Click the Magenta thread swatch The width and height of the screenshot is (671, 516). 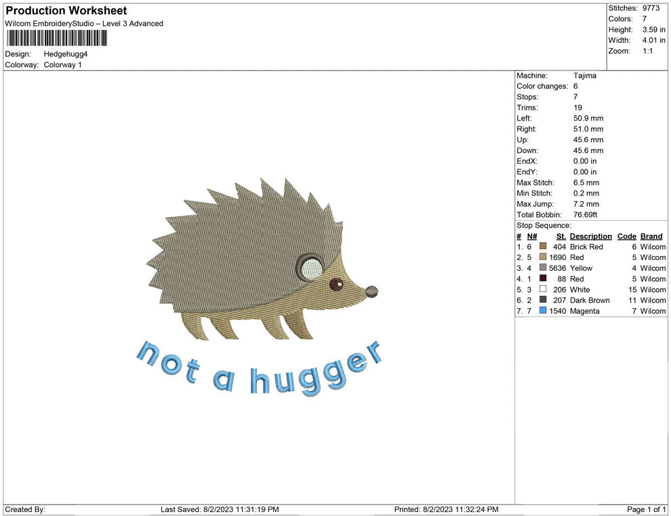[x=542, y=311]
